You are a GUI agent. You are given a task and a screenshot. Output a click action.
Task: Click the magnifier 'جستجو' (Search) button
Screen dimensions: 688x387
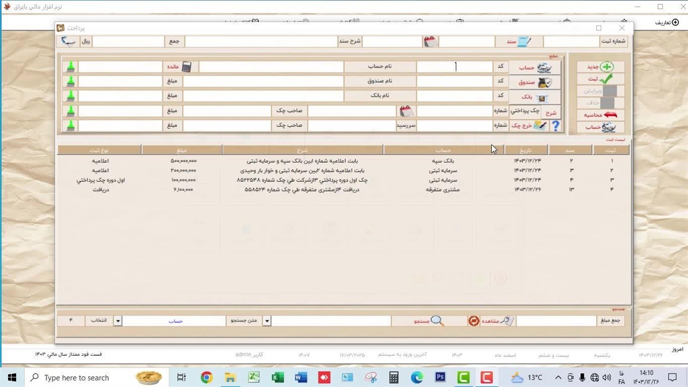pos(429,321)
